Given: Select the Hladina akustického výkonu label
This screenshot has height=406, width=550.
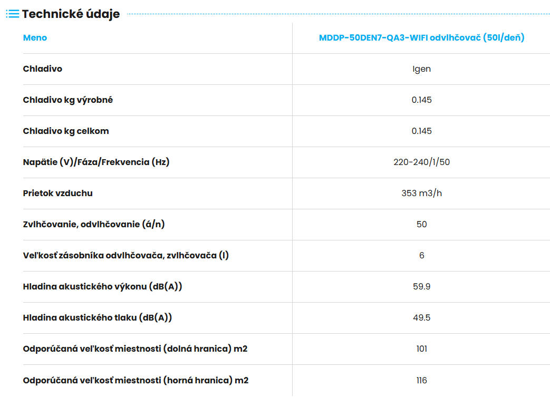Looking at the screenshot, I should [103, 286].
